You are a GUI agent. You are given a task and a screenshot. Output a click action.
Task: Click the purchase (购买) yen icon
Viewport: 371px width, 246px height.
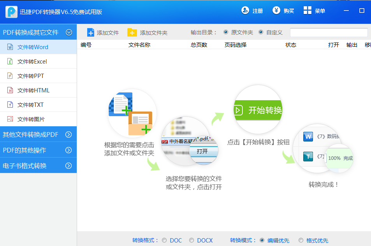276,11
